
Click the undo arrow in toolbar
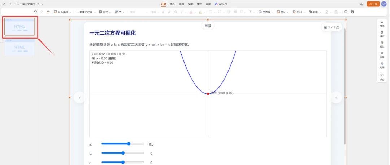point(35,12)
